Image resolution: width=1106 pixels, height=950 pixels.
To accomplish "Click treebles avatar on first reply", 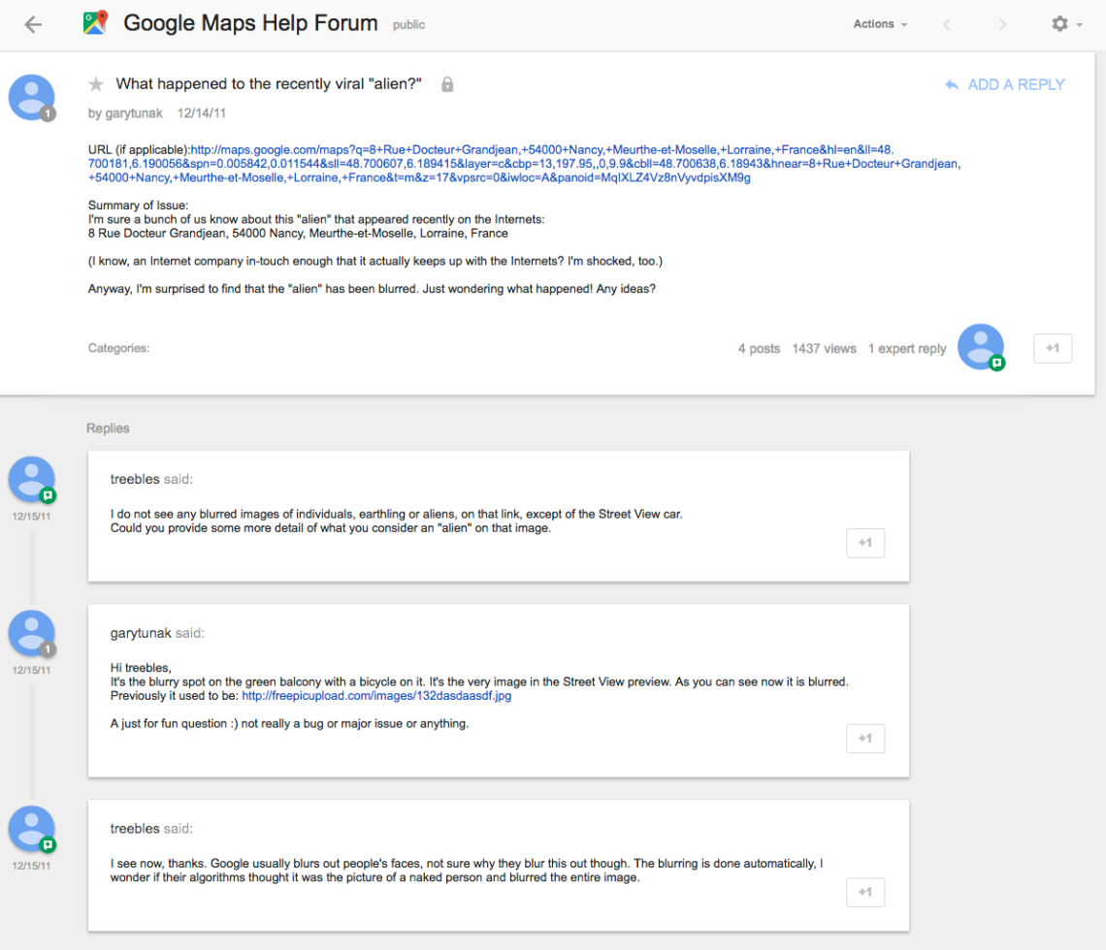I will pos(32,479).
